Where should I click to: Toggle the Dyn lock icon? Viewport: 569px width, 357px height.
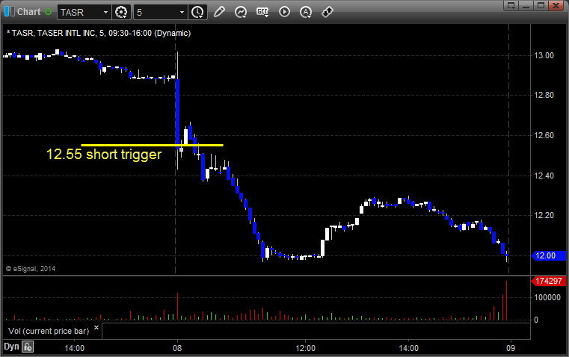click(28, 347)
